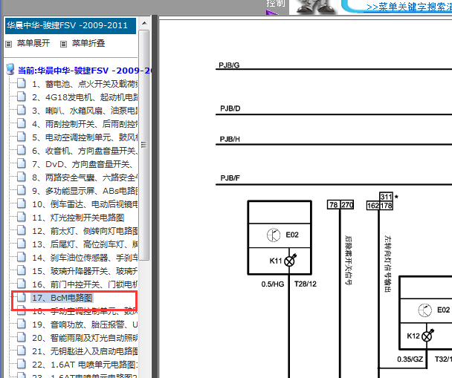The image size is (452, 378).
Task: Click the page icon of item 16 前门中控开关
Action: (22, 284)
